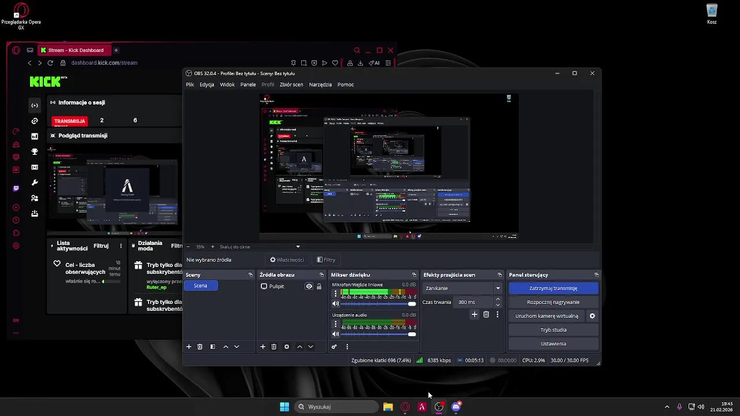The height and width of the screenshot is (416, 740).
Task: Open options menu for Mikrofon/Wejście liniowe
Action: (x=335, y=294)
